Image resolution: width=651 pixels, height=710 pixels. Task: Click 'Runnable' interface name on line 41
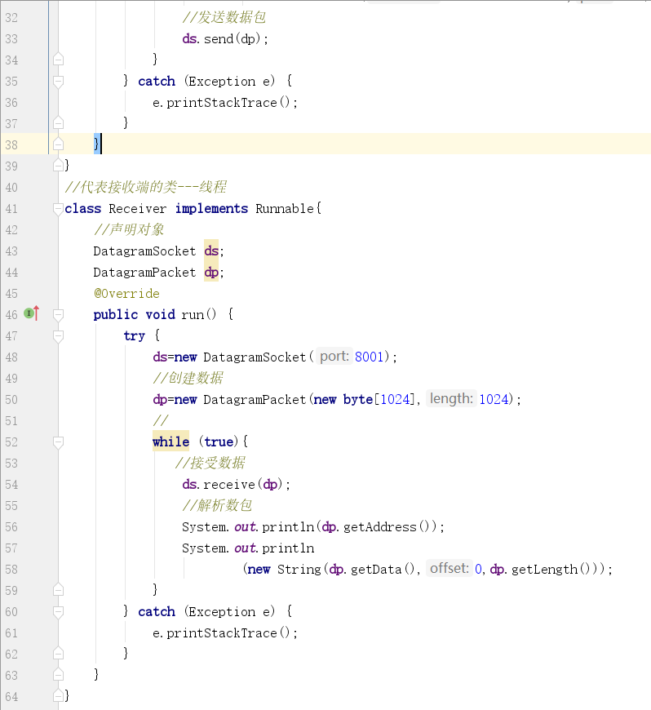click(285, 209)
